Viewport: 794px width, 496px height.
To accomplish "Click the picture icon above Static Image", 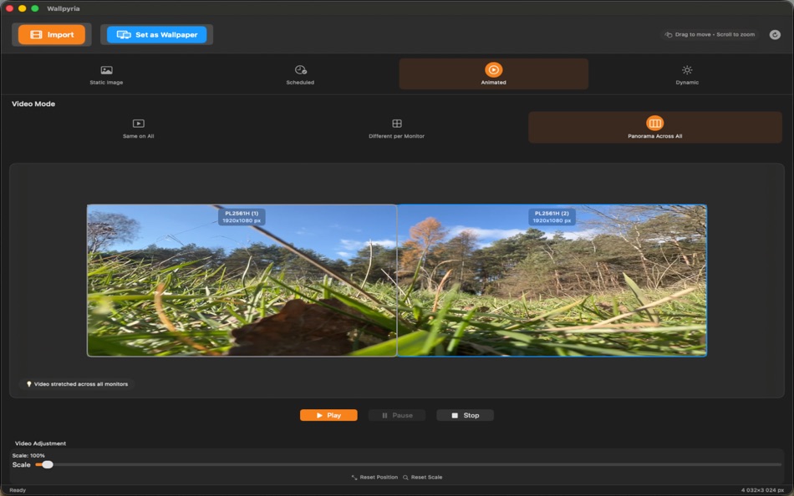I will click(106, 70).
